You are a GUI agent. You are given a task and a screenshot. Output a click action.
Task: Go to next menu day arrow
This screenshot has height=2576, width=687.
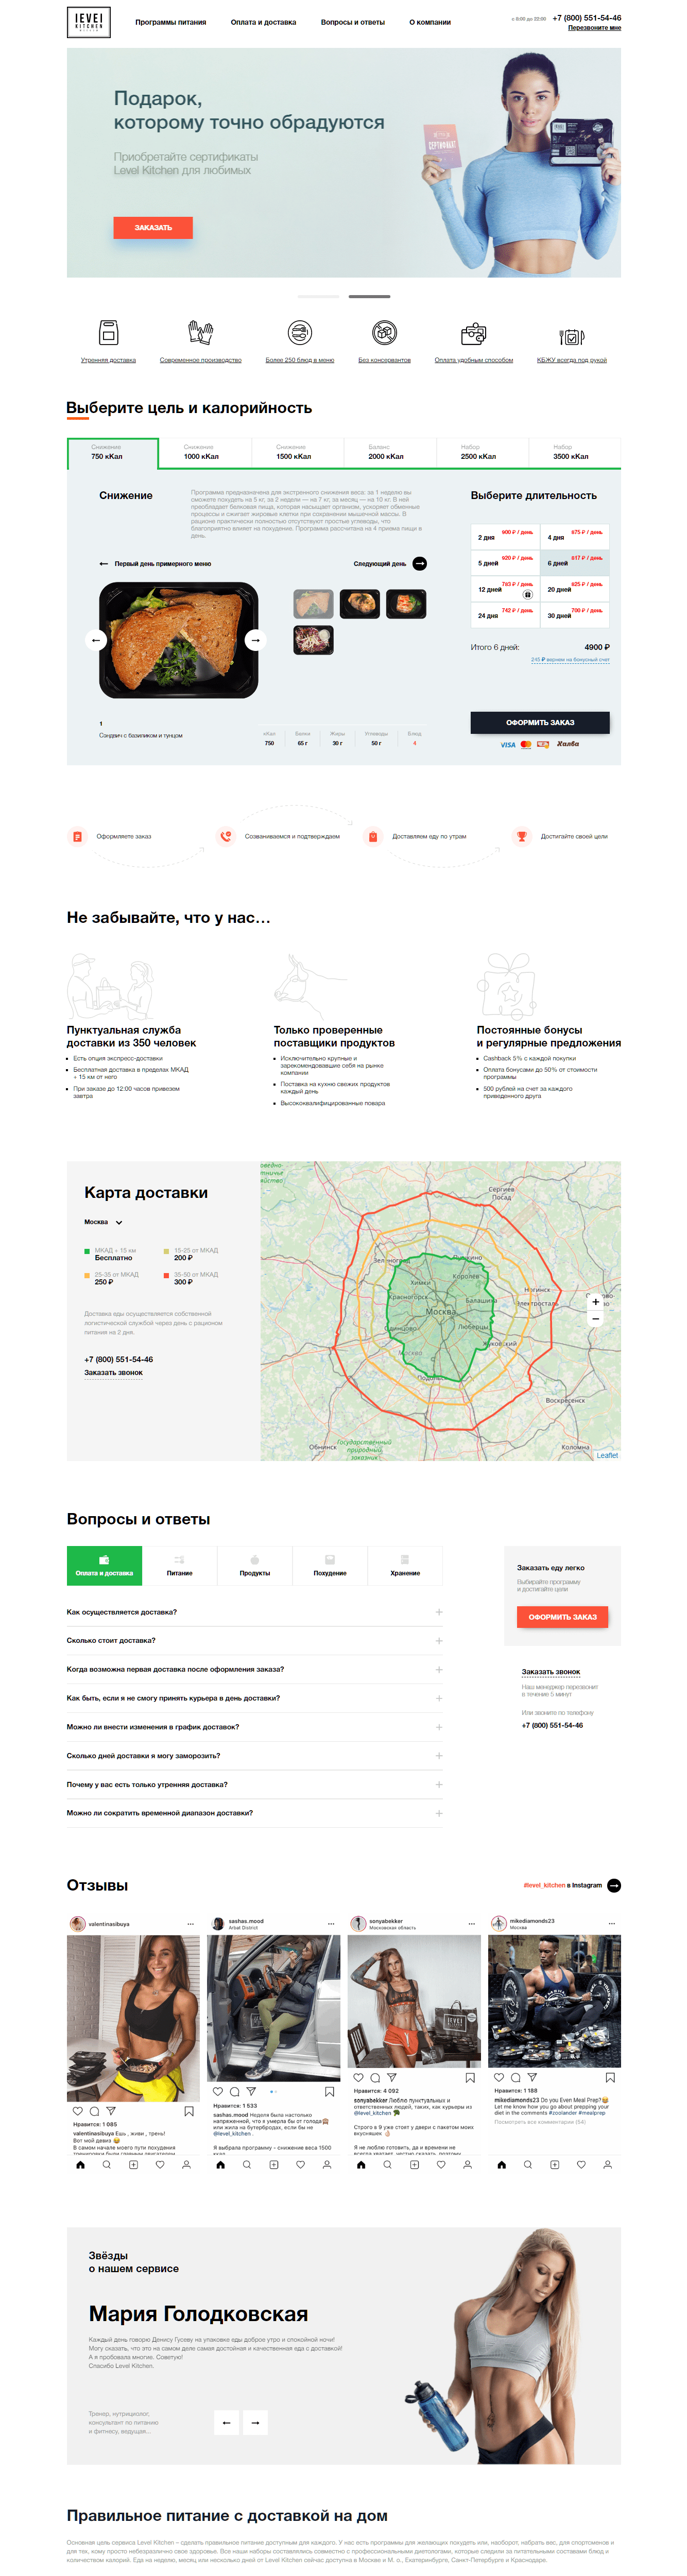420,564
